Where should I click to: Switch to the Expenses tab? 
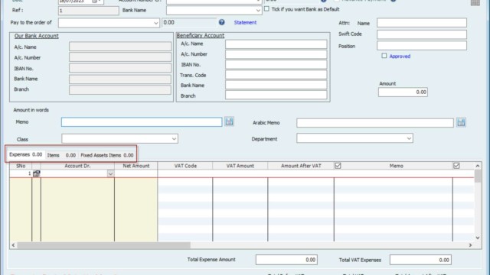click(x=25, y=154)
